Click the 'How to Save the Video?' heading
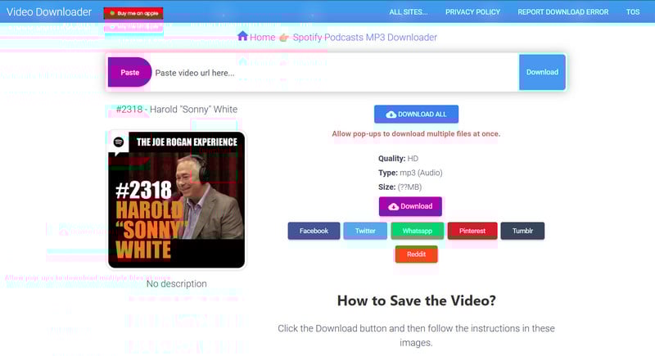Screen dimensions: 655x356 pyautogui.click(x=417, y=300)
